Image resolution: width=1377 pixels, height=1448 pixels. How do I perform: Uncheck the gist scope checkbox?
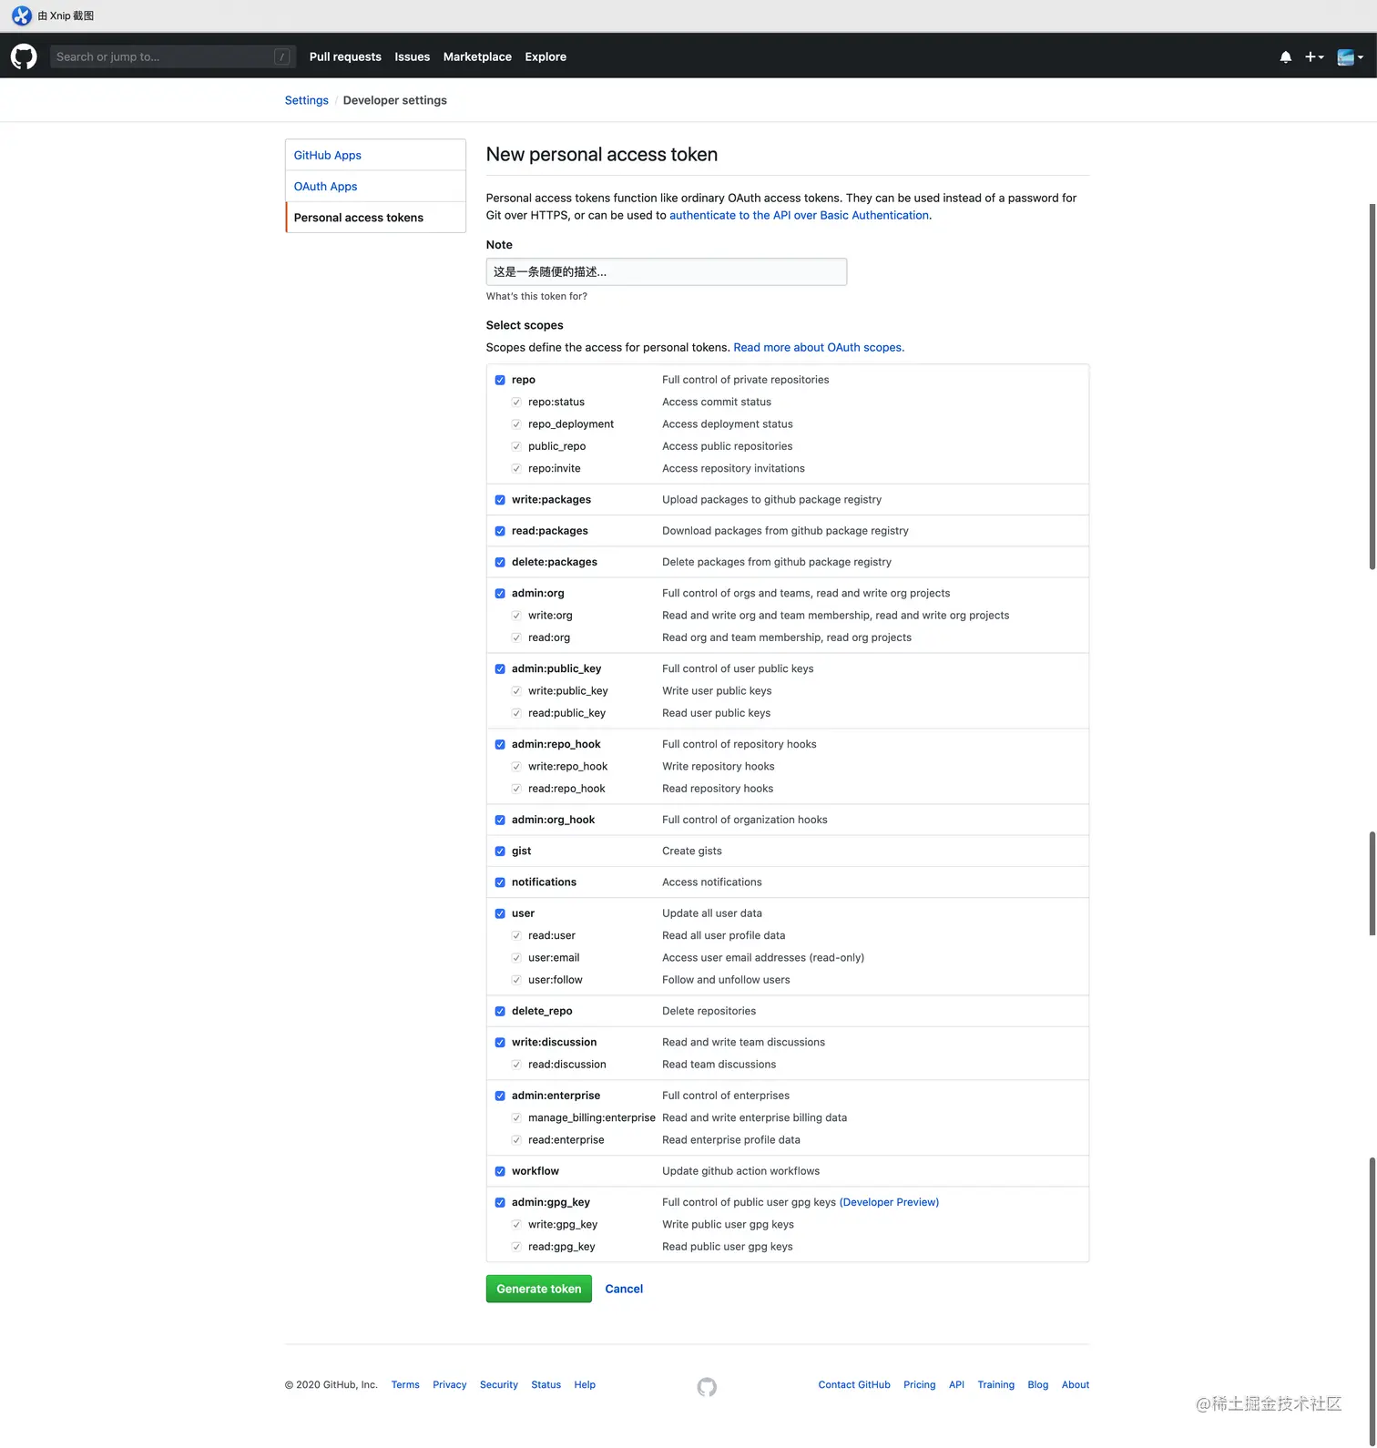coord(500,851)
